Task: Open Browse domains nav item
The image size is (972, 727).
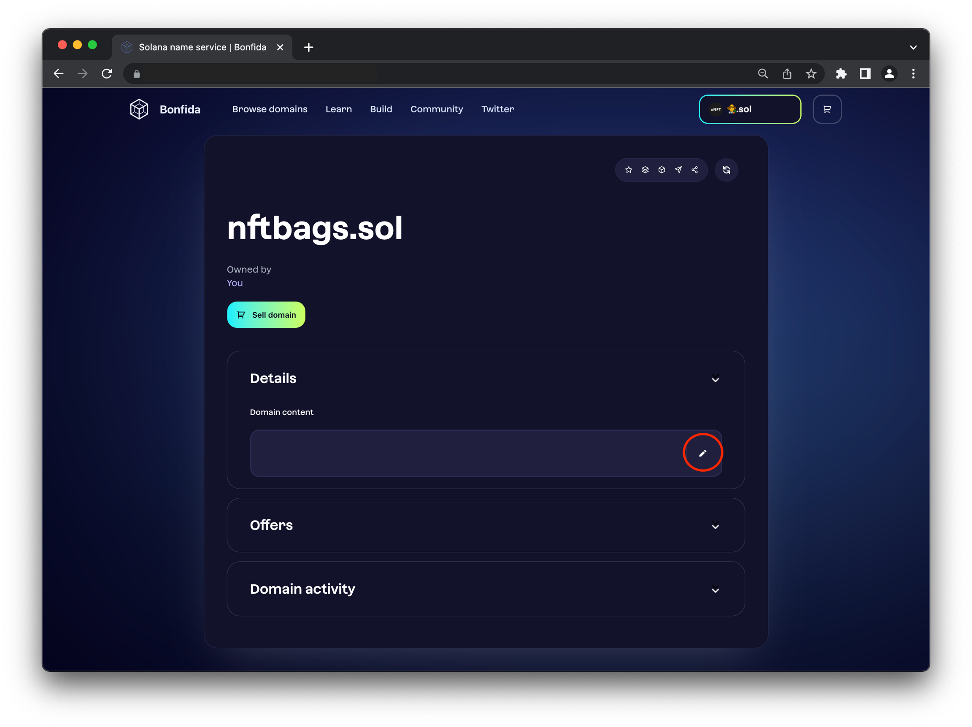Action: (270, 109)
